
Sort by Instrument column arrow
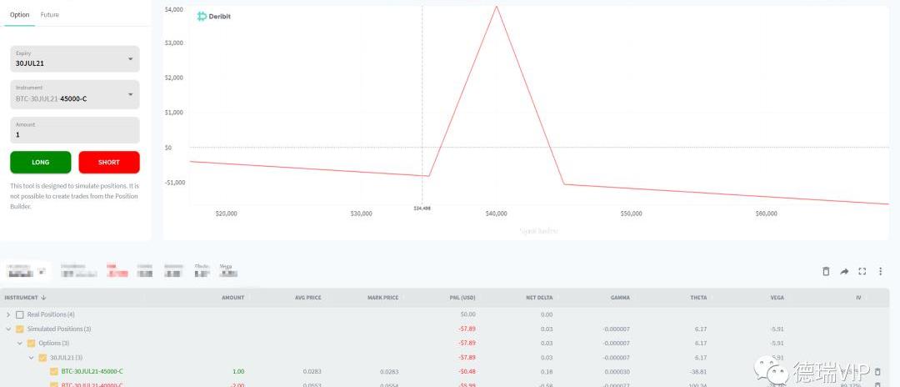tap(43, 298)
